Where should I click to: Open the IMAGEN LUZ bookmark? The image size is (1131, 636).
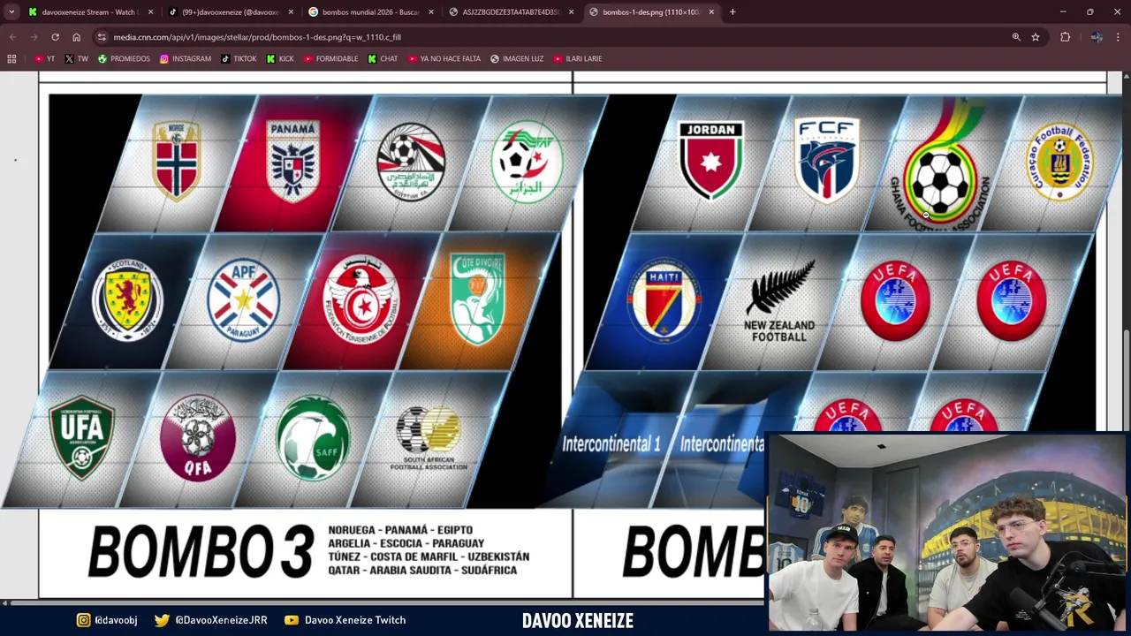[518, 59]
